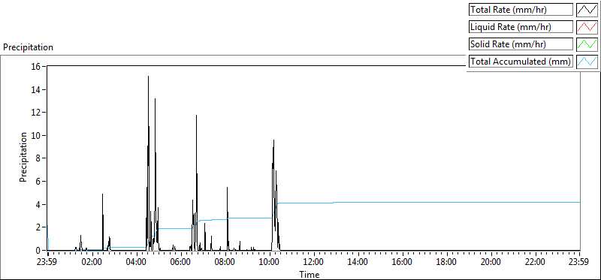The height and width of the screenshot is (280, 601).
Task: Click the rate peak near 06:40
Action: click(x=196, y=116)
